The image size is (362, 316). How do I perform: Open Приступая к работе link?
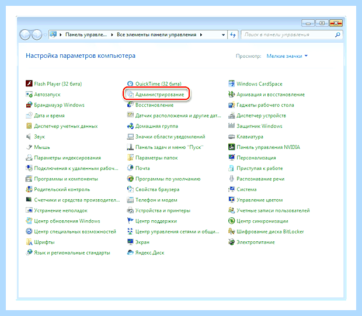click(260, 168)
